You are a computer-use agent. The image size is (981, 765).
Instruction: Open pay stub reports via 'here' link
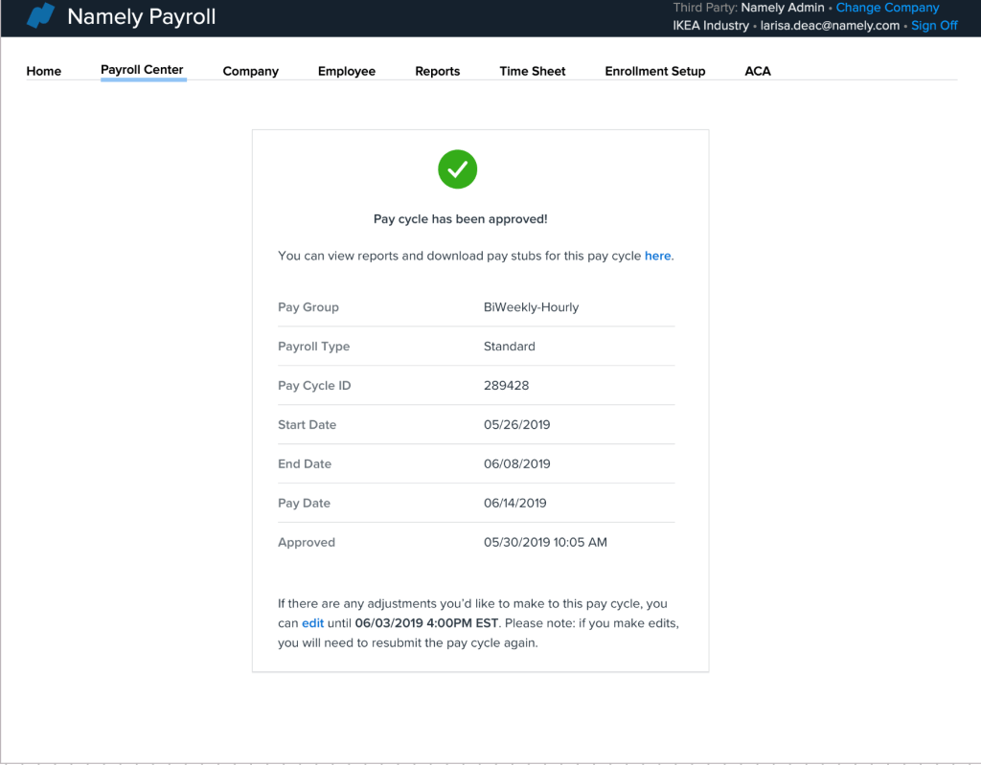point(657,256)
